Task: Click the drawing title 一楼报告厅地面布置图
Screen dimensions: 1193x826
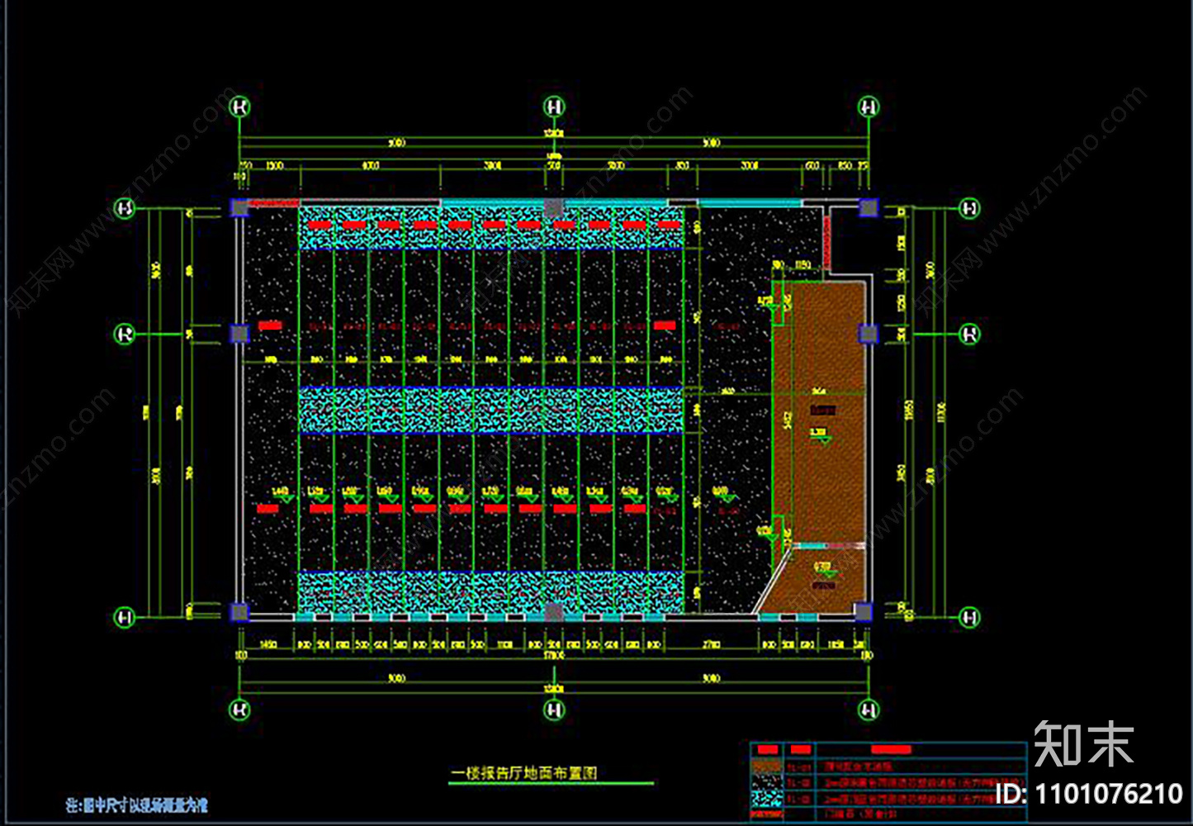Action: (523, 773)
